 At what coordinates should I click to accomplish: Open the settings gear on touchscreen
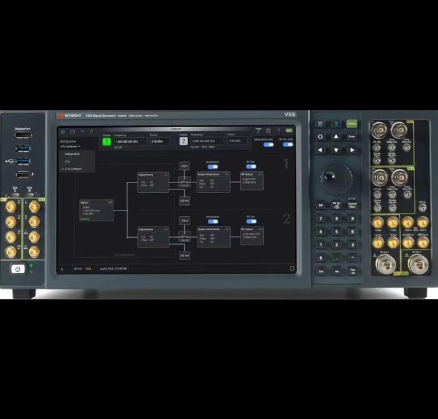click(269, 131)
